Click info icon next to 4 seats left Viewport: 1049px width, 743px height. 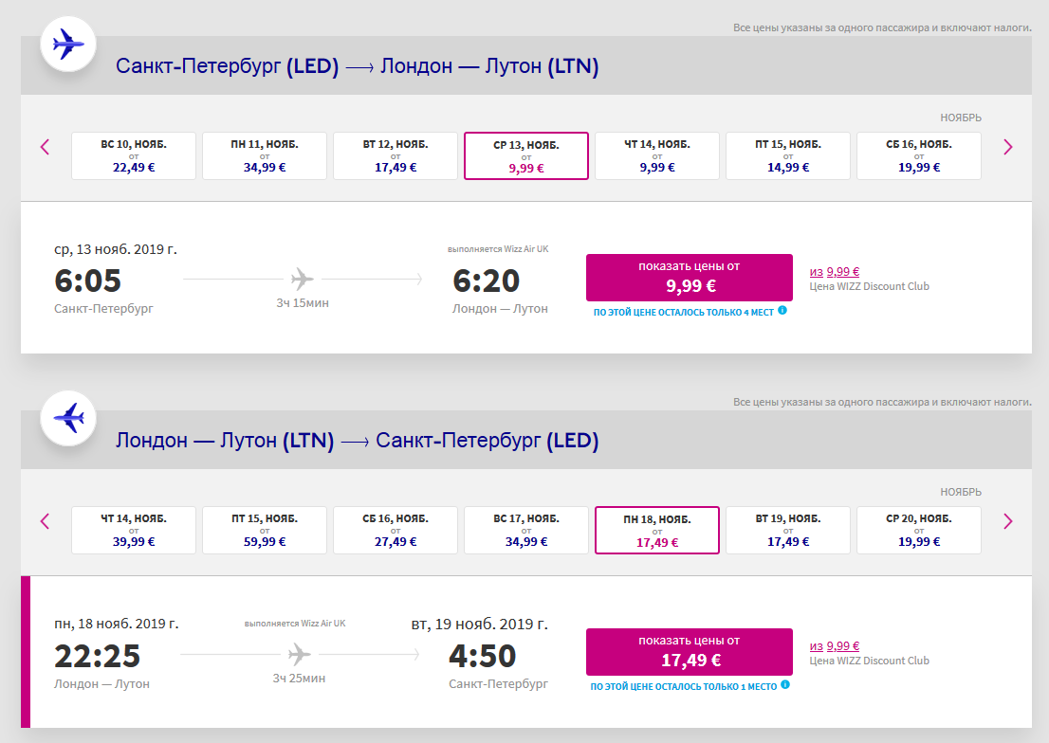pyautogui.click(x=782, y=310)
